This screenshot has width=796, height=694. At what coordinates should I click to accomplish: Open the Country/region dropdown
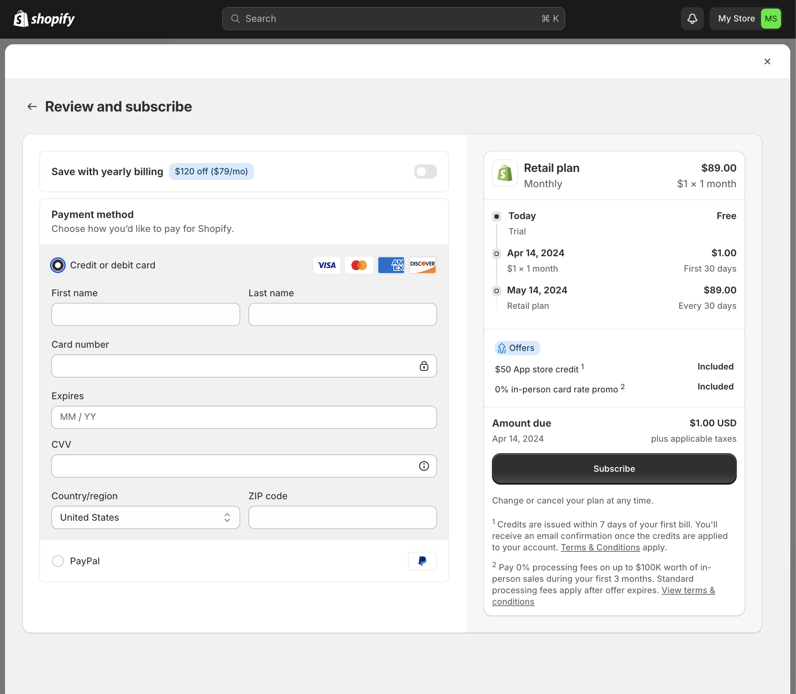click(145, 517)
